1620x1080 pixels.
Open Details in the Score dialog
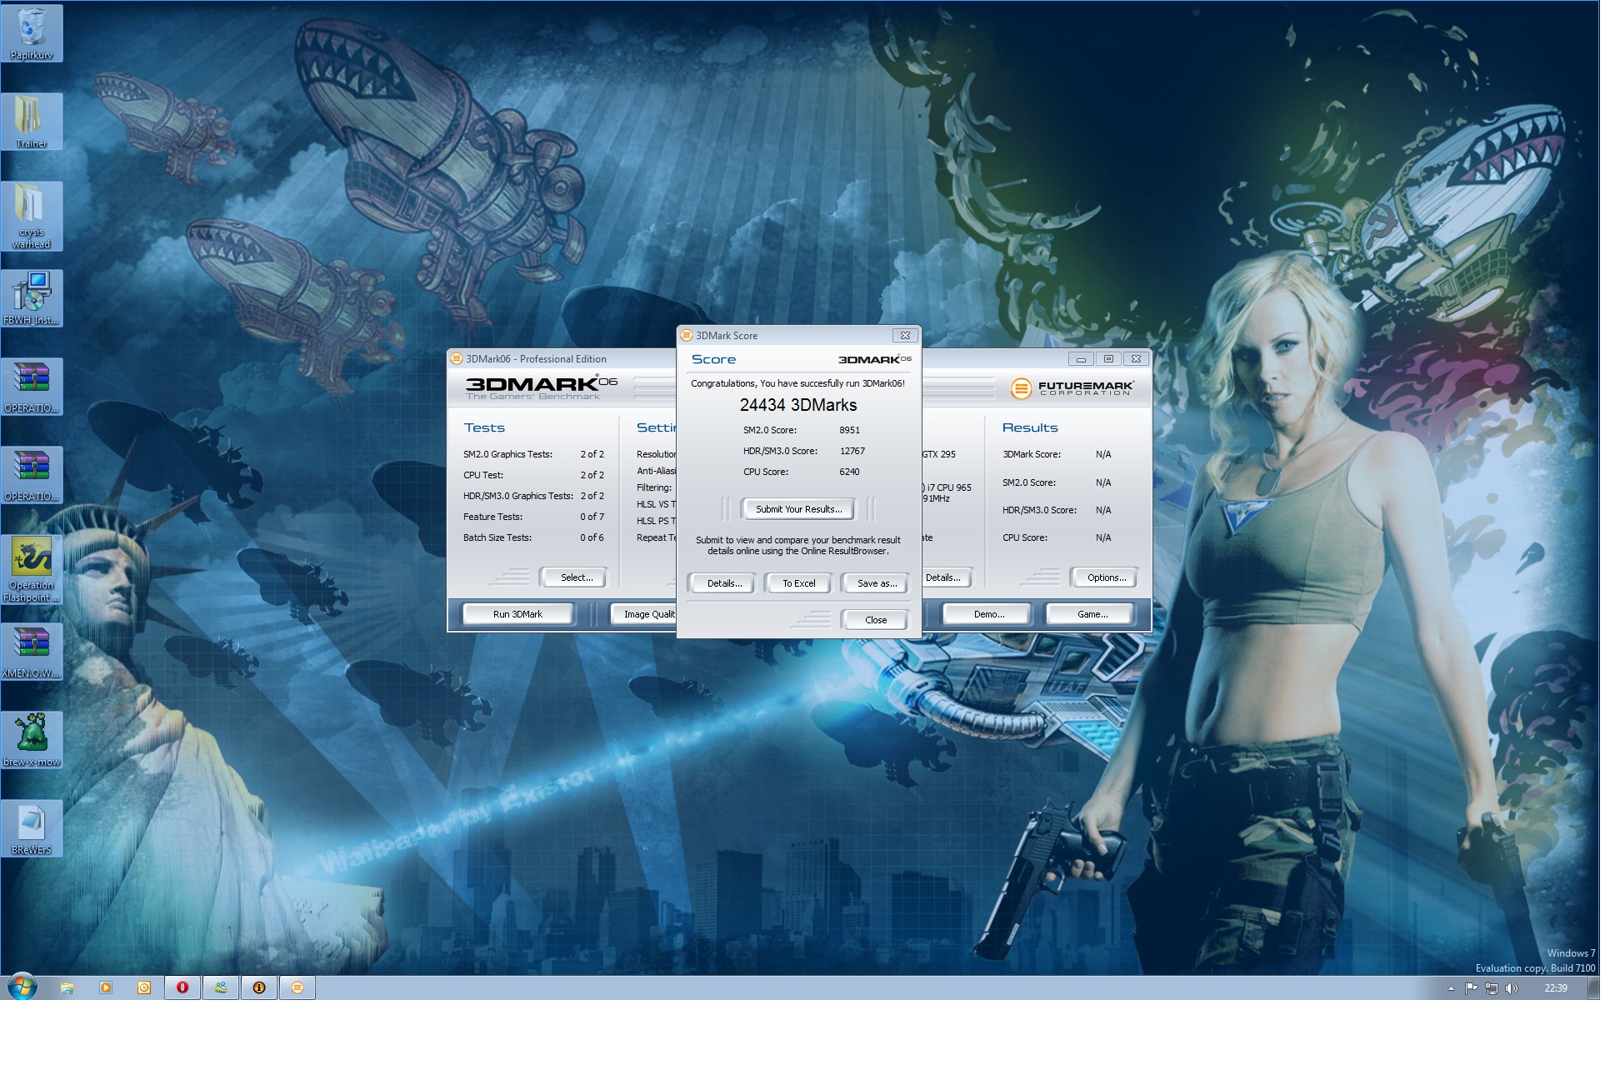(724, 583)
